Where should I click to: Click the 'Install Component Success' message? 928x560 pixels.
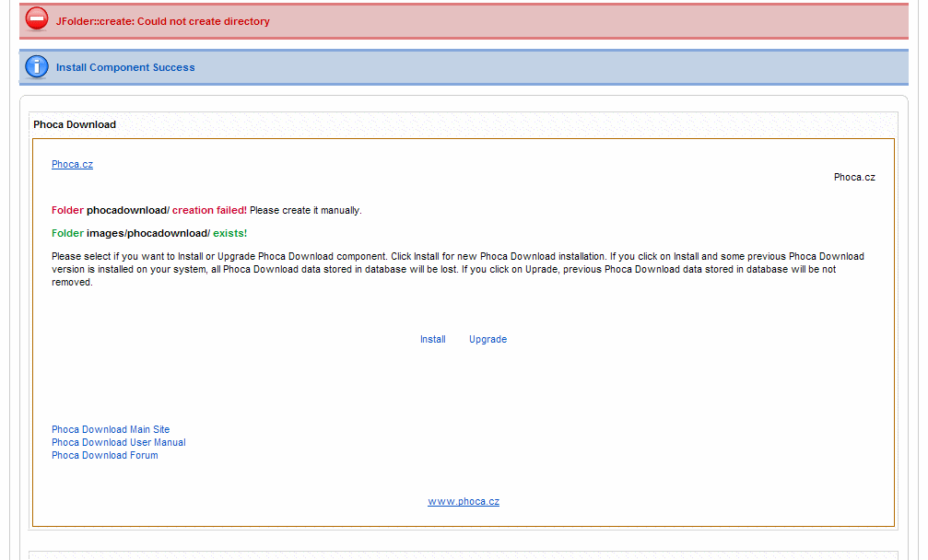(x=125, y=67)
